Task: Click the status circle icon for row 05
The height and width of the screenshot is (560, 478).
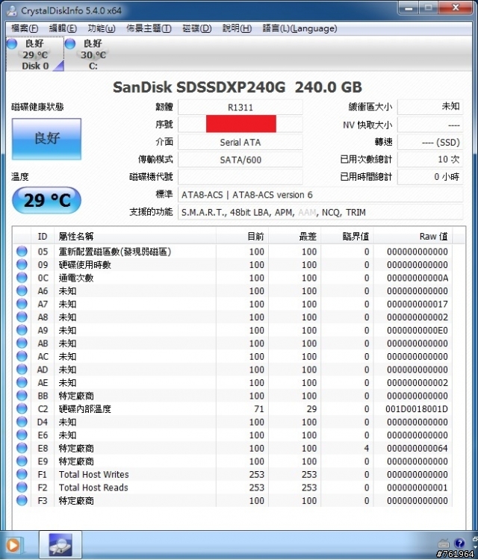Action: coord(22,251)
